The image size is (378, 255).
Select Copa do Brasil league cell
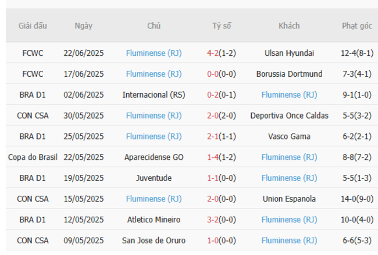33,157
